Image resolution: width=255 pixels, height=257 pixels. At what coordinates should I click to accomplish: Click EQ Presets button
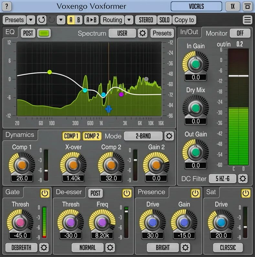(x=162, y=33)
